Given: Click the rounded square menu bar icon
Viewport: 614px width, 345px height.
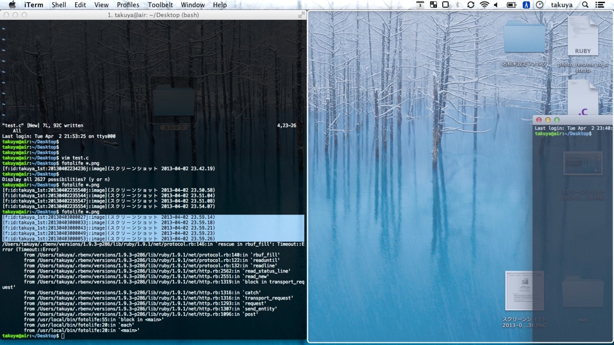Looking at the screenshot, I should coord(445,5).
